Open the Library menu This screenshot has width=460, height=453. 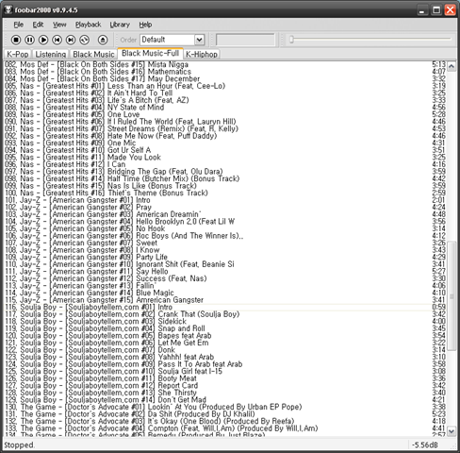pos(120,25)
